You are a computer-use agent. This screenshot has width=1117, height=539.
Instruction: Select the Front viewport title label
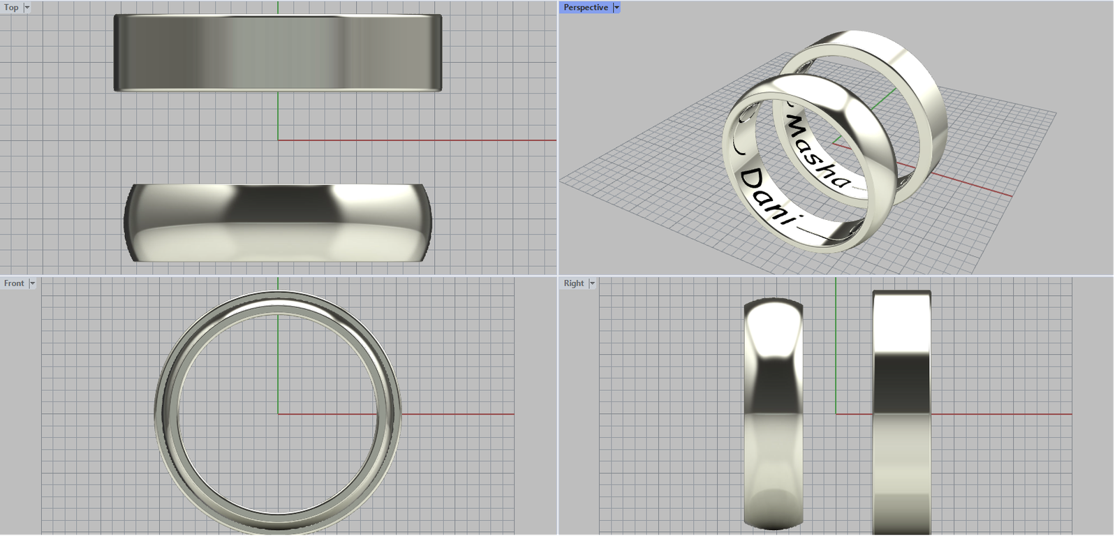14,283
